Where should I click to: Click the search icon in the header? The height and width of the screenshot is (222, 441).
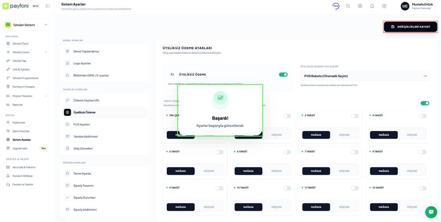click(x=348, y=6)
